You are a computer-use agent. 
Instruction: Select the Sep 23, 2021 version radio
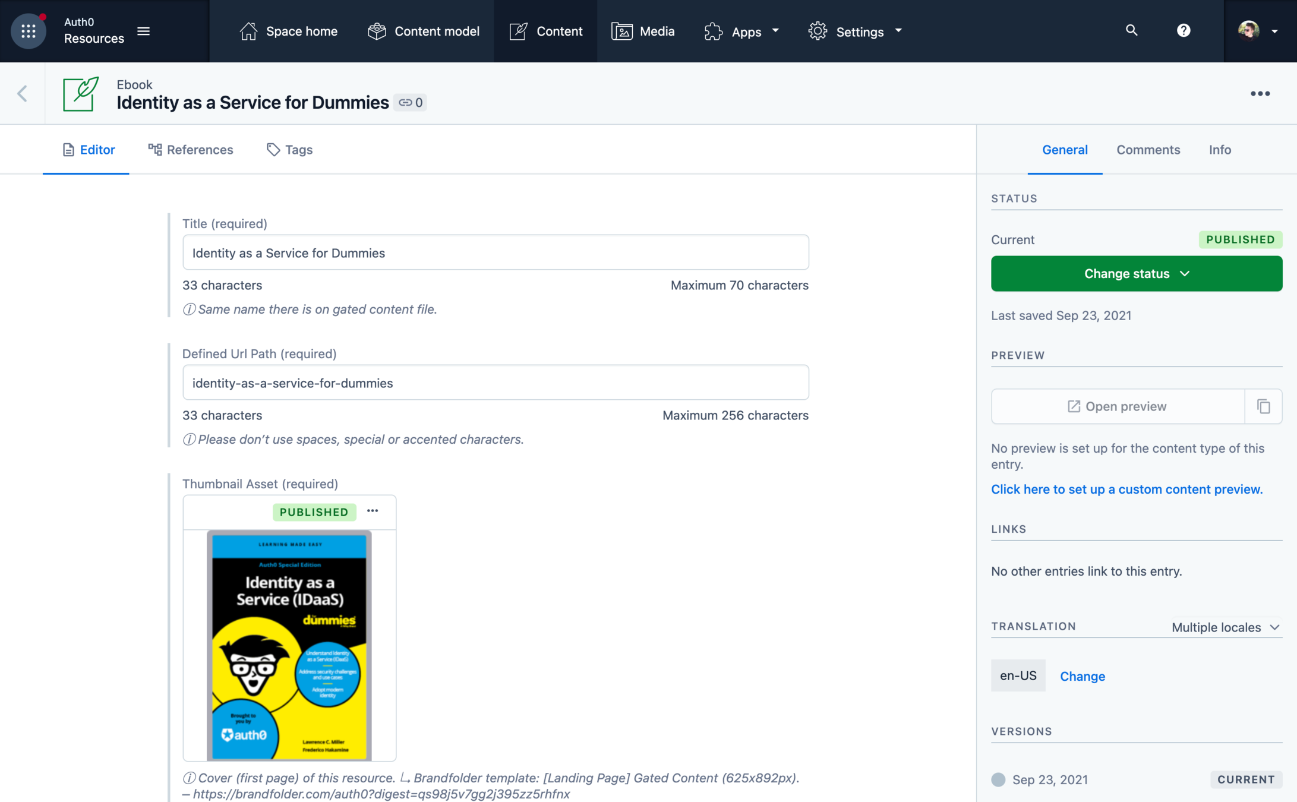tap(998, 779)
